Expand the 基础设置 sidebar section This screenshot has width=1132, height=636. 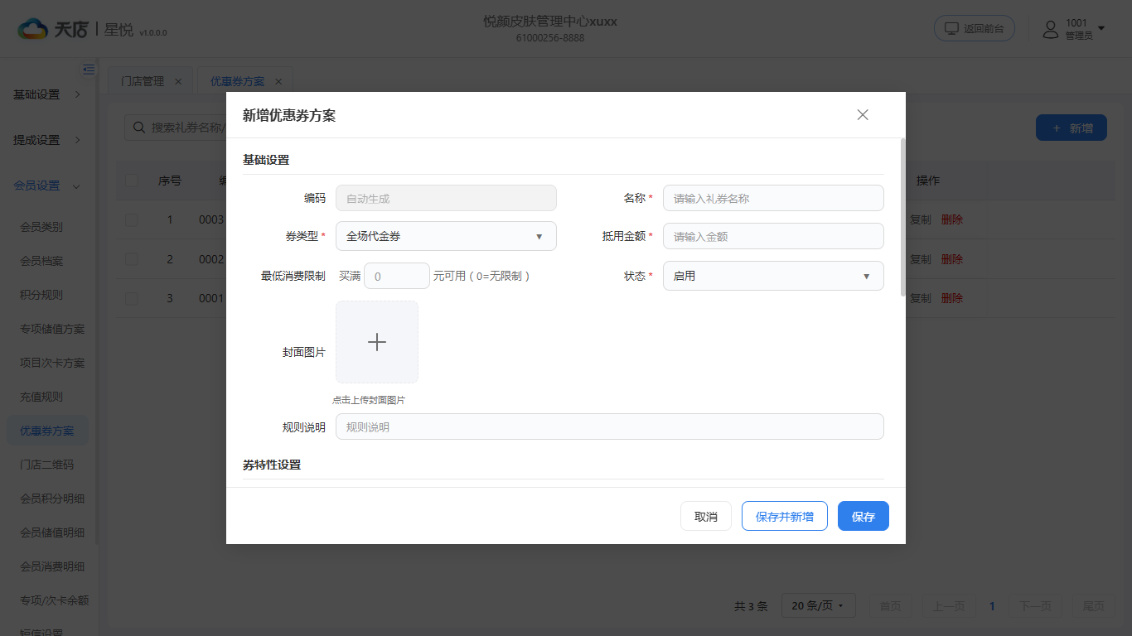(48, 94)
